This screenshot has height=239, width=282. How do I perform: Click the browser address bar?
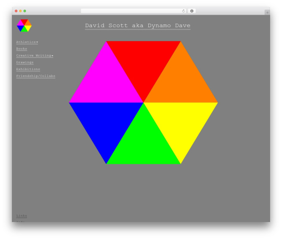[x=134, y=11]
